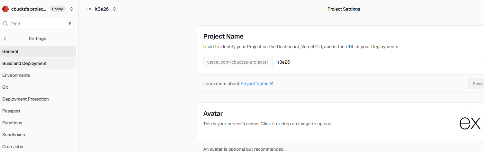This screenshot has width=484, height=152.
Task: Go back using the Settings chevron
Action: pos(5,39)
